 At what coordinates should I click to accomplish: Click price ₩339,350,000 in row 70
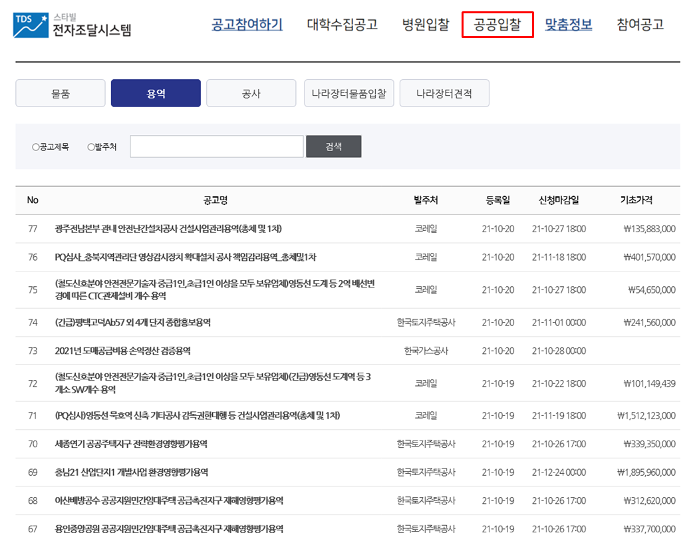[649, 444]
